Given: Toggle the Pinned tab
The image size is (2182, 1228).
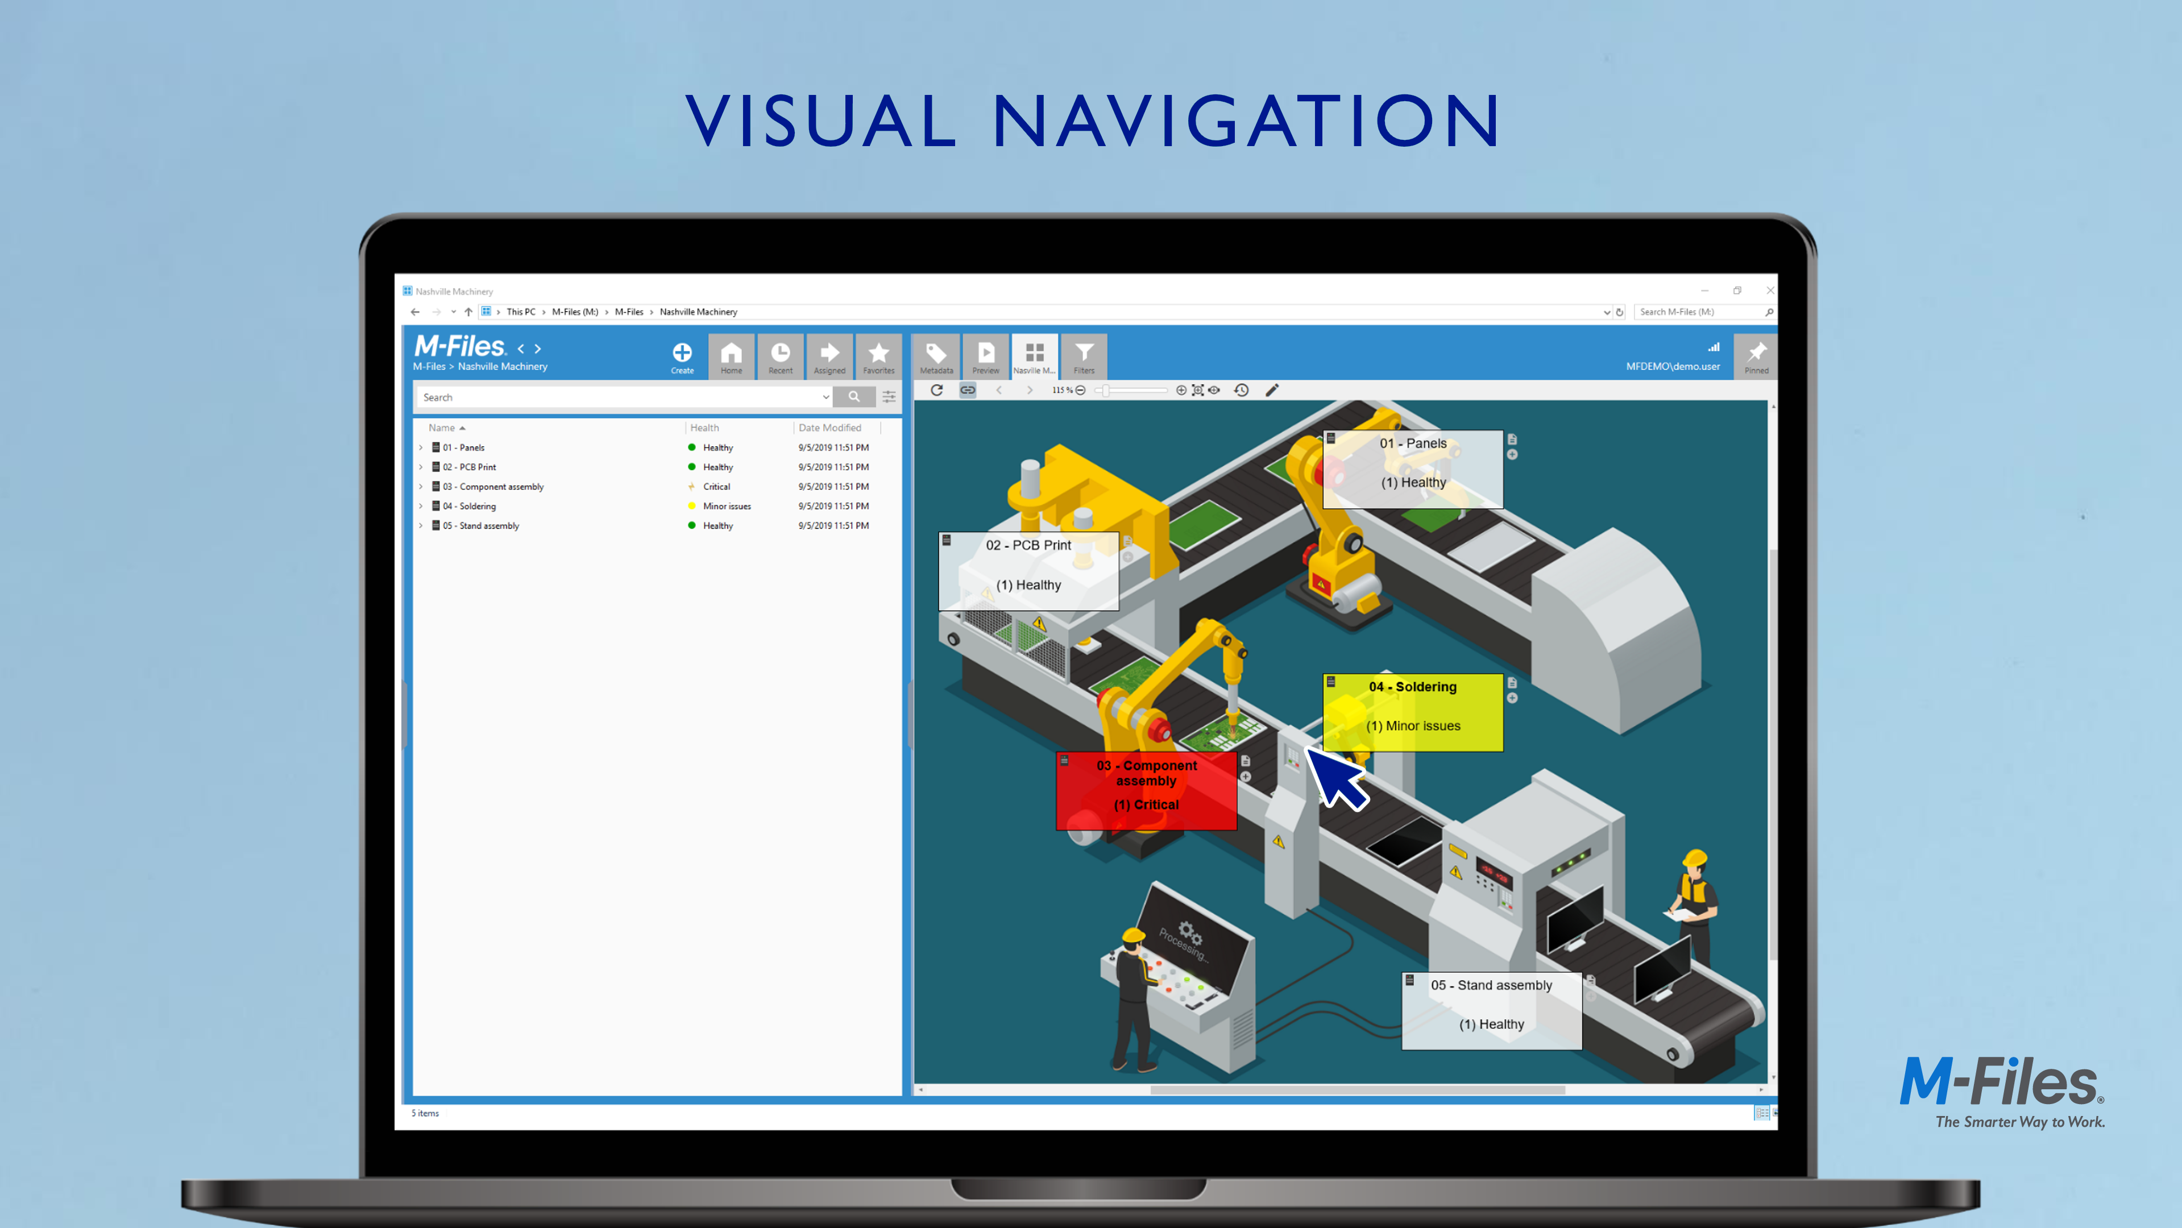Looking at the screenshot, I should 1756,356.
